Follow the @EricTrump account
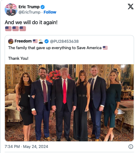This screenshot has height=153, width=136. coord(50,12)
